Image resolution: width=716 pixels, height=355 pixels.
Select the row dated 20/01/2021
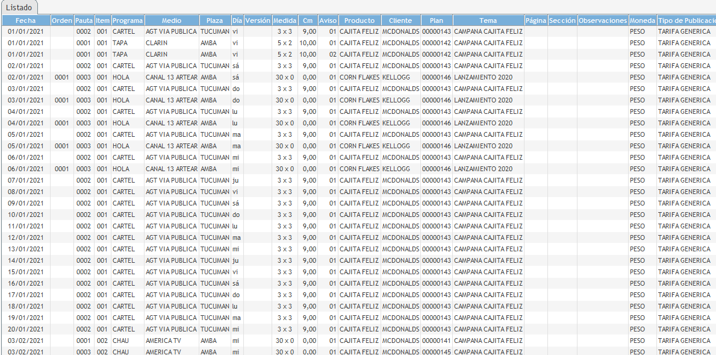(x=25, y=329)
